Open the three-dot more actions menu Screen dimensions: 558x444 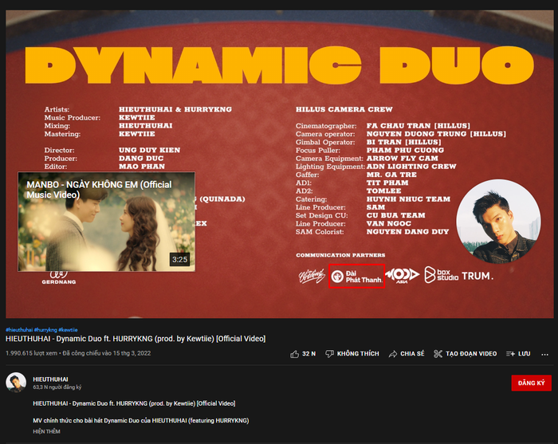click(544, 355)
